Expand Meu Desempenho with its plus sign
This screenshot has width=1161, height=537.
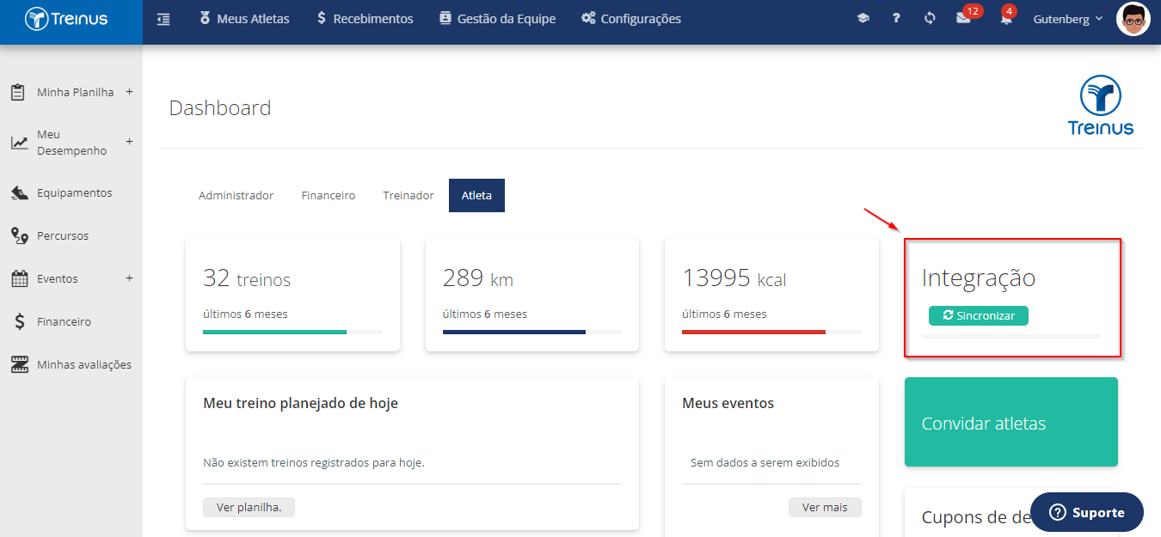point(129,142)
